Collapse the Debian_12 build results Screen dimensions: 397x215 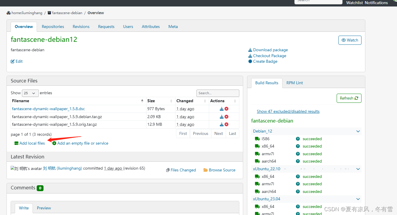(x=358, y=131)
